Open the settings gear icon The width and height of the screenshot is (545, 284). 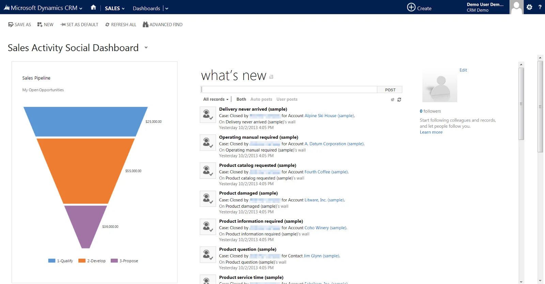529,7
